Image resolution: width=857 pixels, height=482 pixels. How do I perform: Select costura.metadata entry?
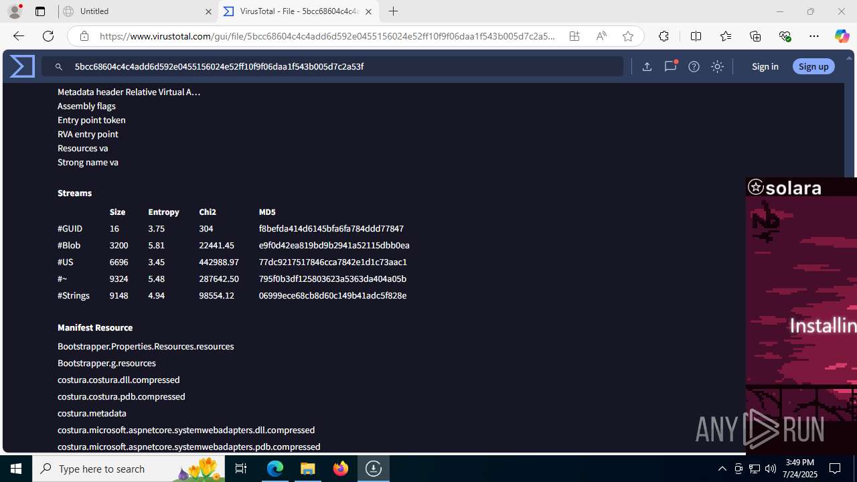[x=92, y=413]
